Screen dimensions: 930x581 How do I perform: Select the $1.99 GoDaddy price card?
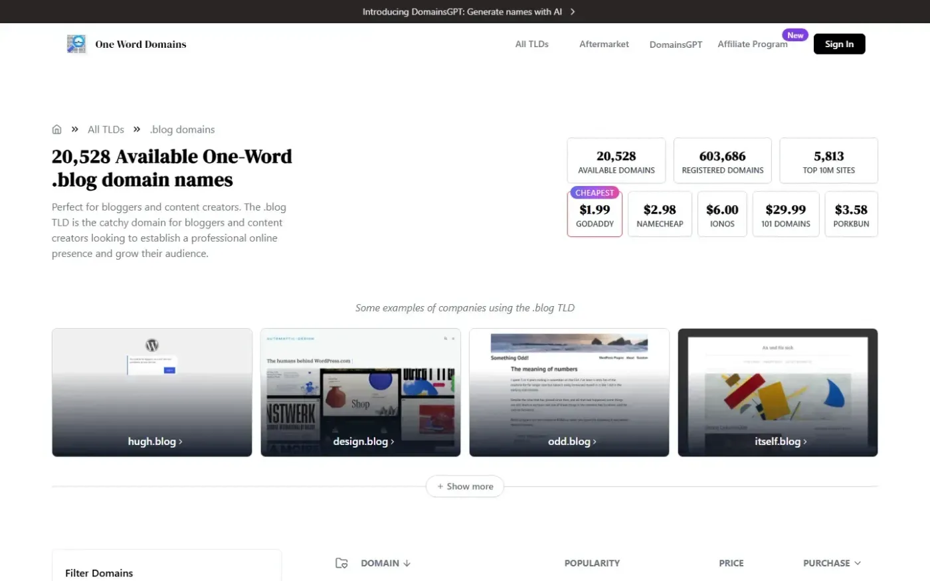[x=595, y=214]
